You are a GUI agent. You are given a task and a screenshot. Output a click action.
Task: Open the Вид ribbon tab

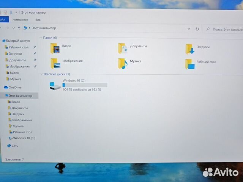click(38, 20)
